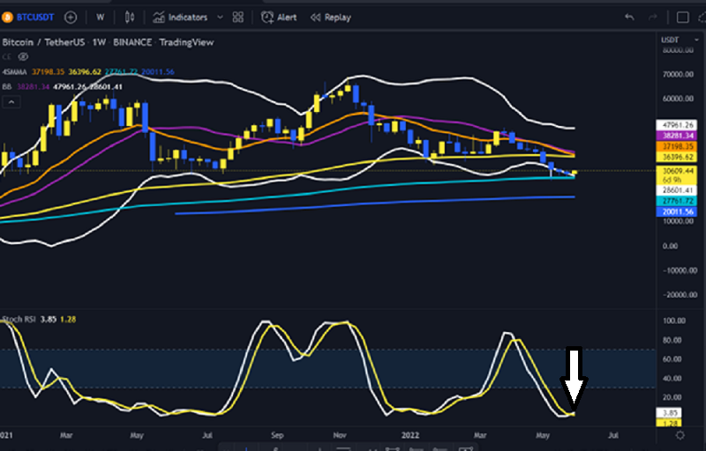Toggle visibility eye of CE indicator
Image resolution: width=706 pixels, height=451 pixels.
pos(23,57)
